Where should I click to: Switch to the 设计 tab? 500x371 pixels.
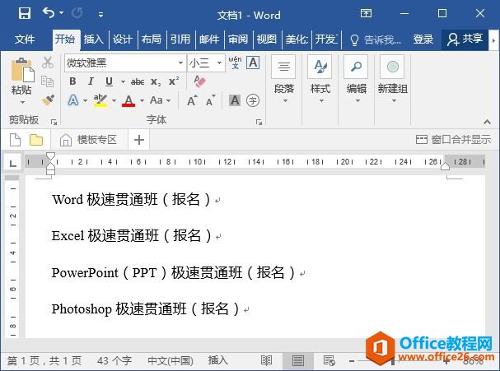[x=122, y=39]
